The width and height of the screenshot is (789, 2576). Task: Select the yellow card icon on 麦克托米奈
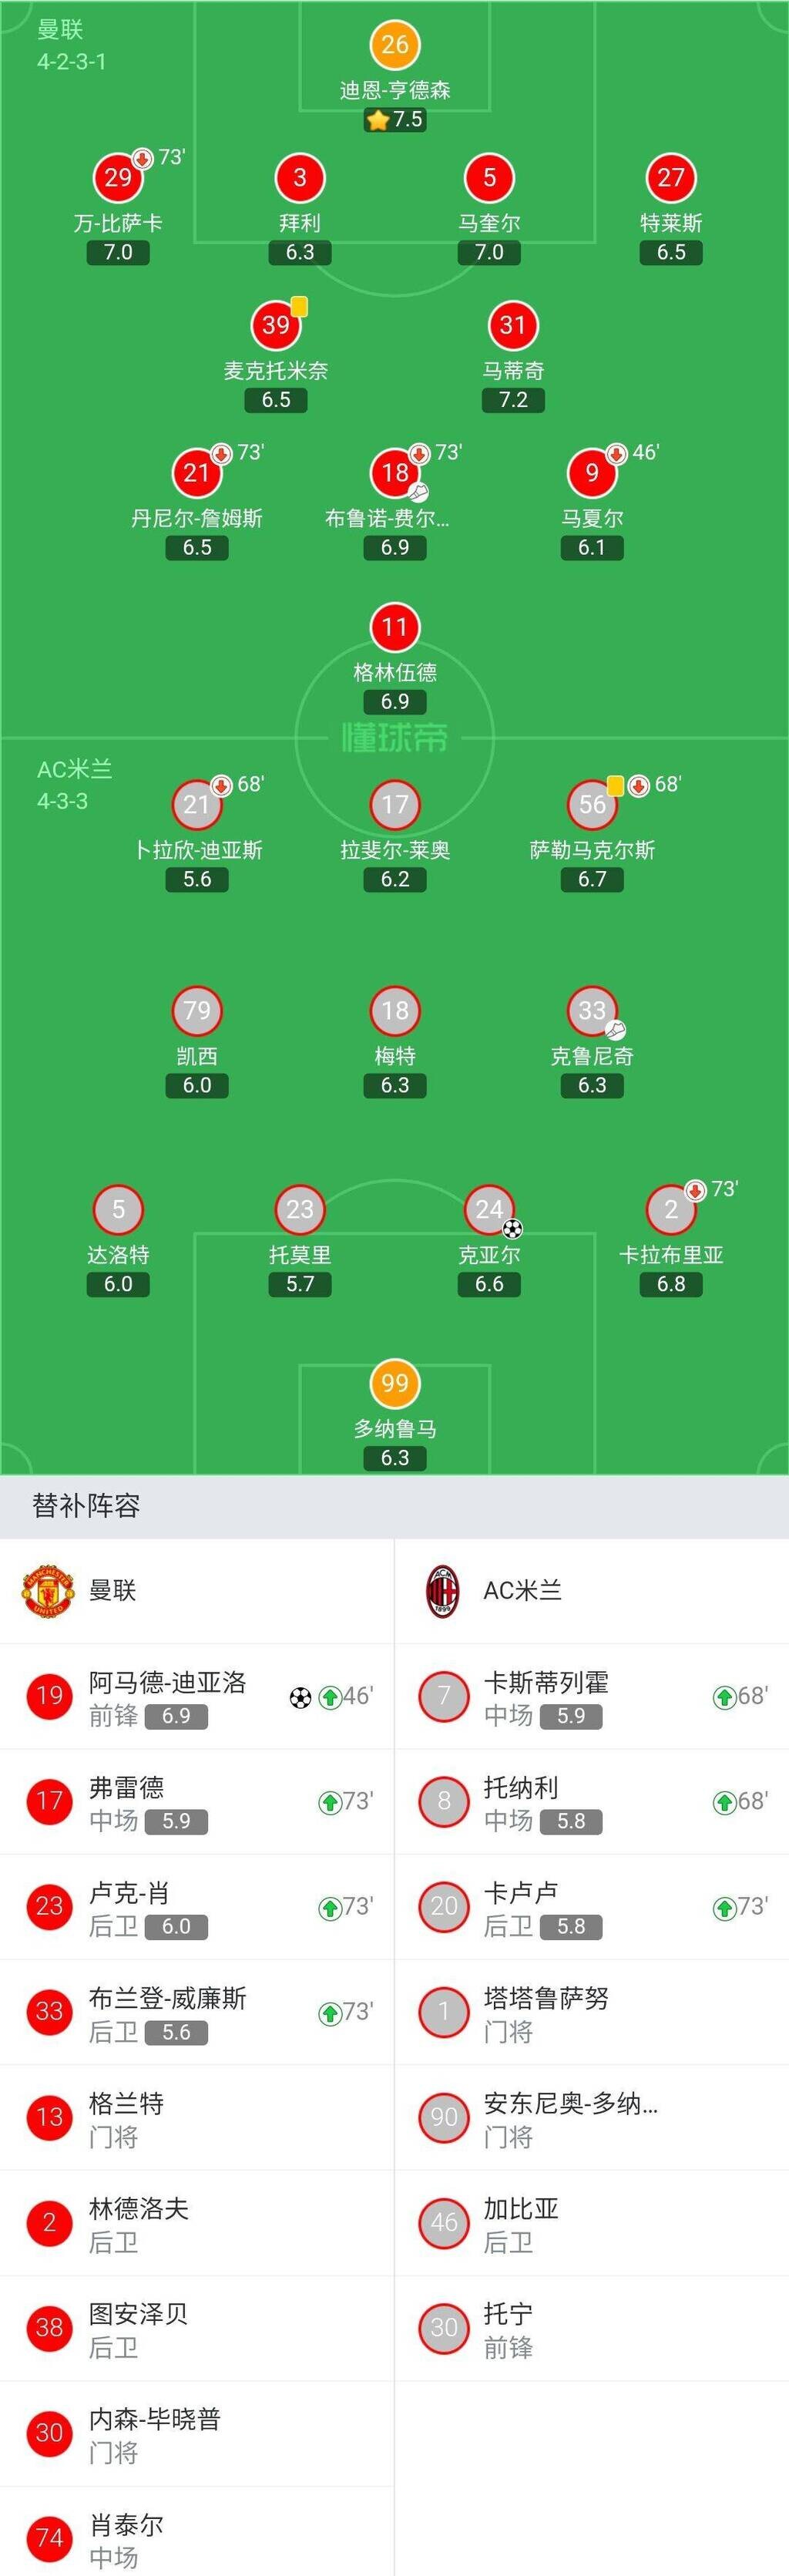(x=299, y=307)
